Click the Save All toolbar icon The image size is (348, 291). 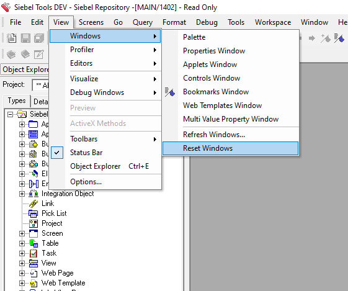pos(39,38)
